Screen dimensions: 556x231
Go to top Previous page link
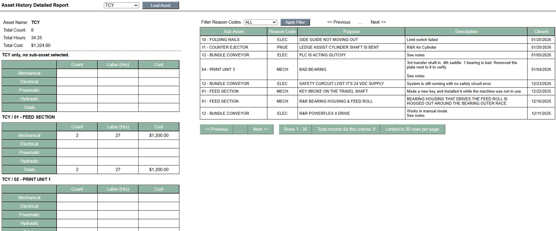[x=338, y=22]
